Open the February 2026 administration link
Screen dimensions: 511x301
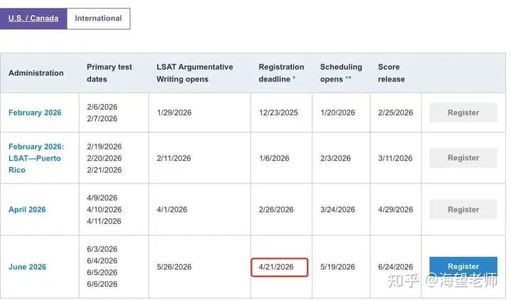tap(35, 113)
